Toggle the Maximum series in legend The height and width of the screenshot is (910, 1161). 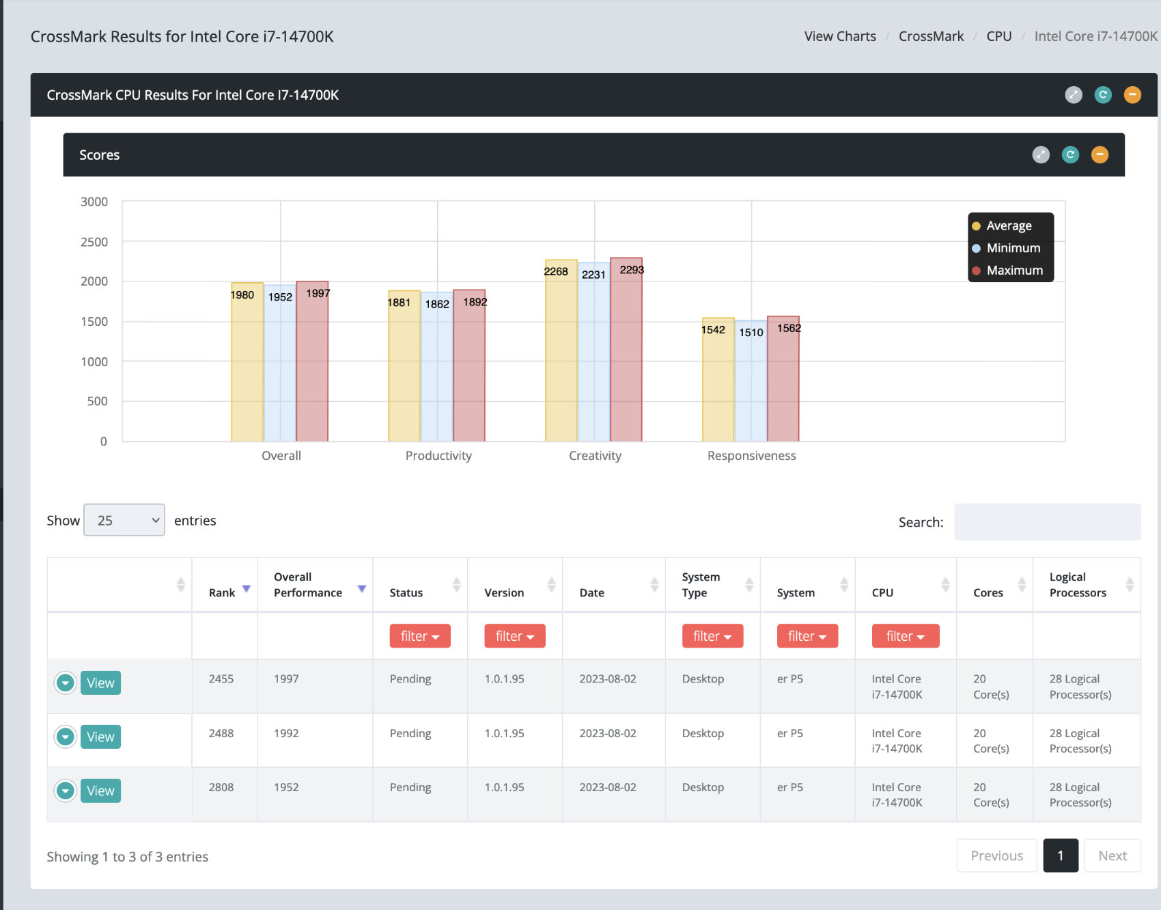tap(1007, 271)
